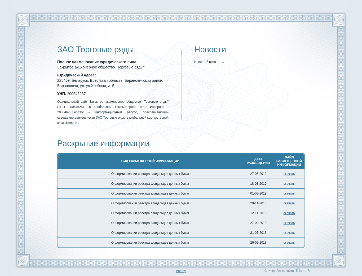Click date cell 27-09-2018

coord(258,223)
